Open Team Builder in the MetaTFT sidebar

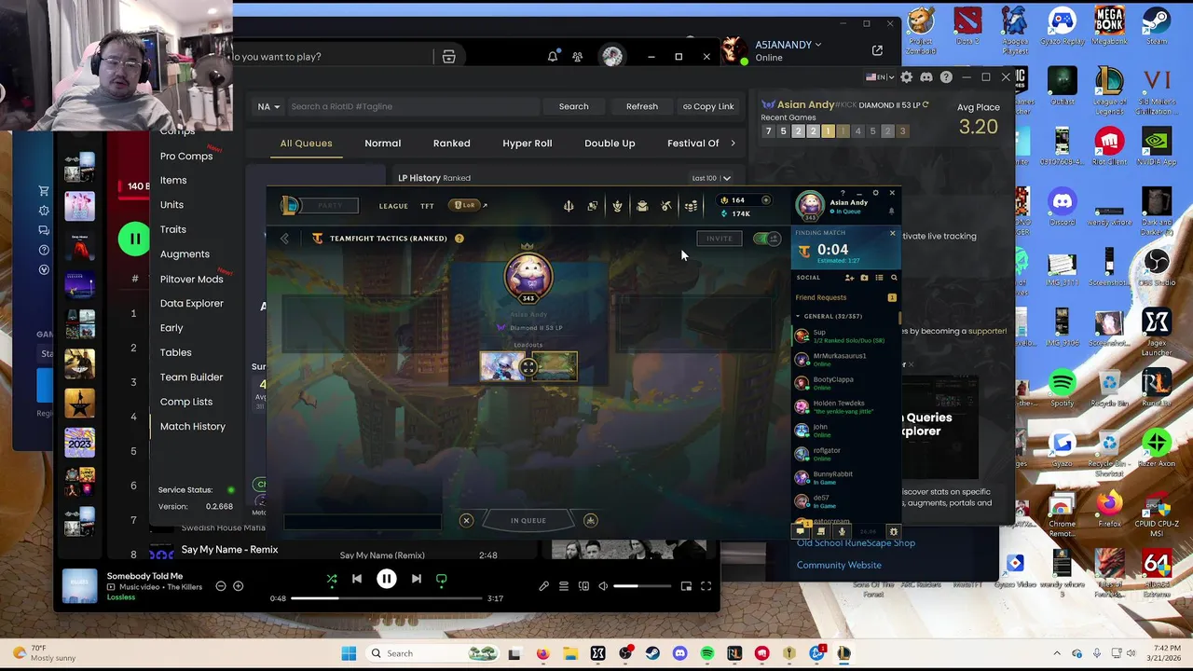tap(191, 377)
